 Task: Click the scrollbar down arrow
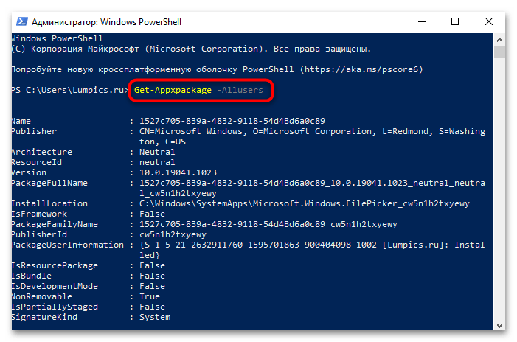(x=499, y=325)
